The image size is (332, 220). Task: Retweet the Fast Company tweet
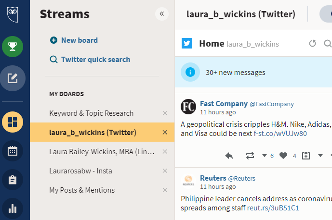coord(250,156)
